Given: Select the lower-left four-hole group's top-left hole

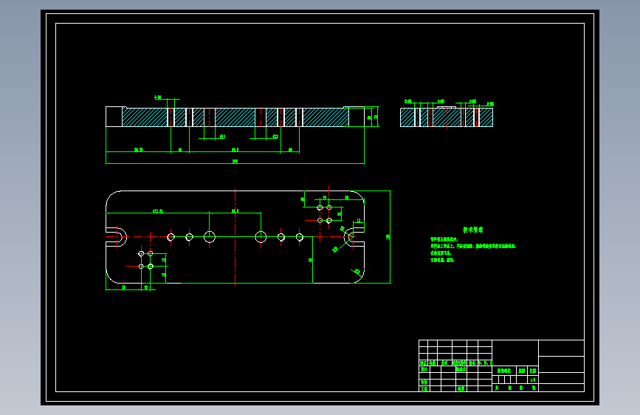Looking at the screenshot, I should point(141,254).
